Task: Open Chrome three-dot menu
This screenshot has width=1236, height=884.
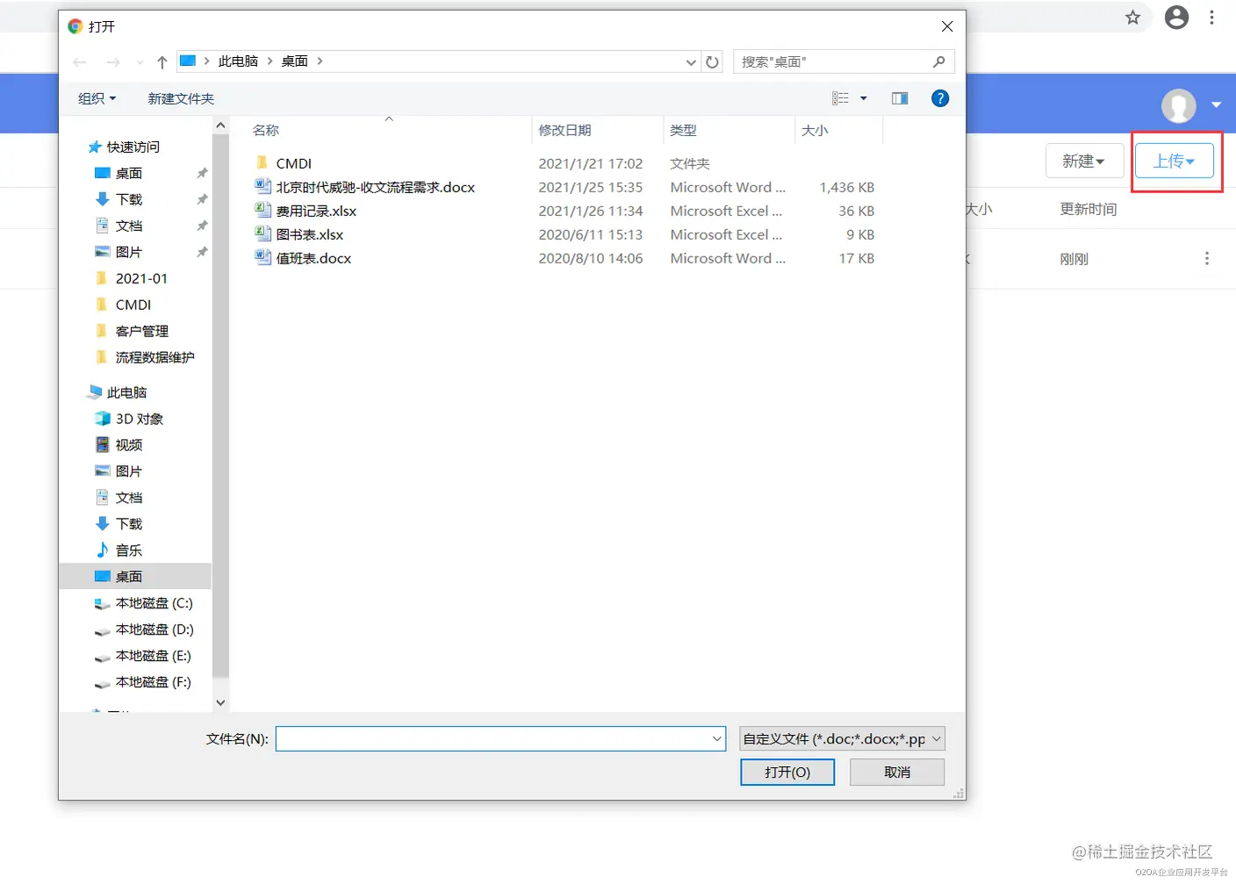Action: pos(1212,18)
